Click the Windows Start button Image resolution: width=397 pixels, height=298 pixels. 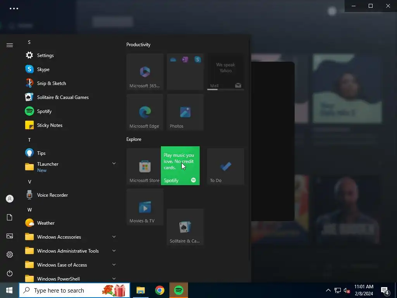click(x=9, y=290)
